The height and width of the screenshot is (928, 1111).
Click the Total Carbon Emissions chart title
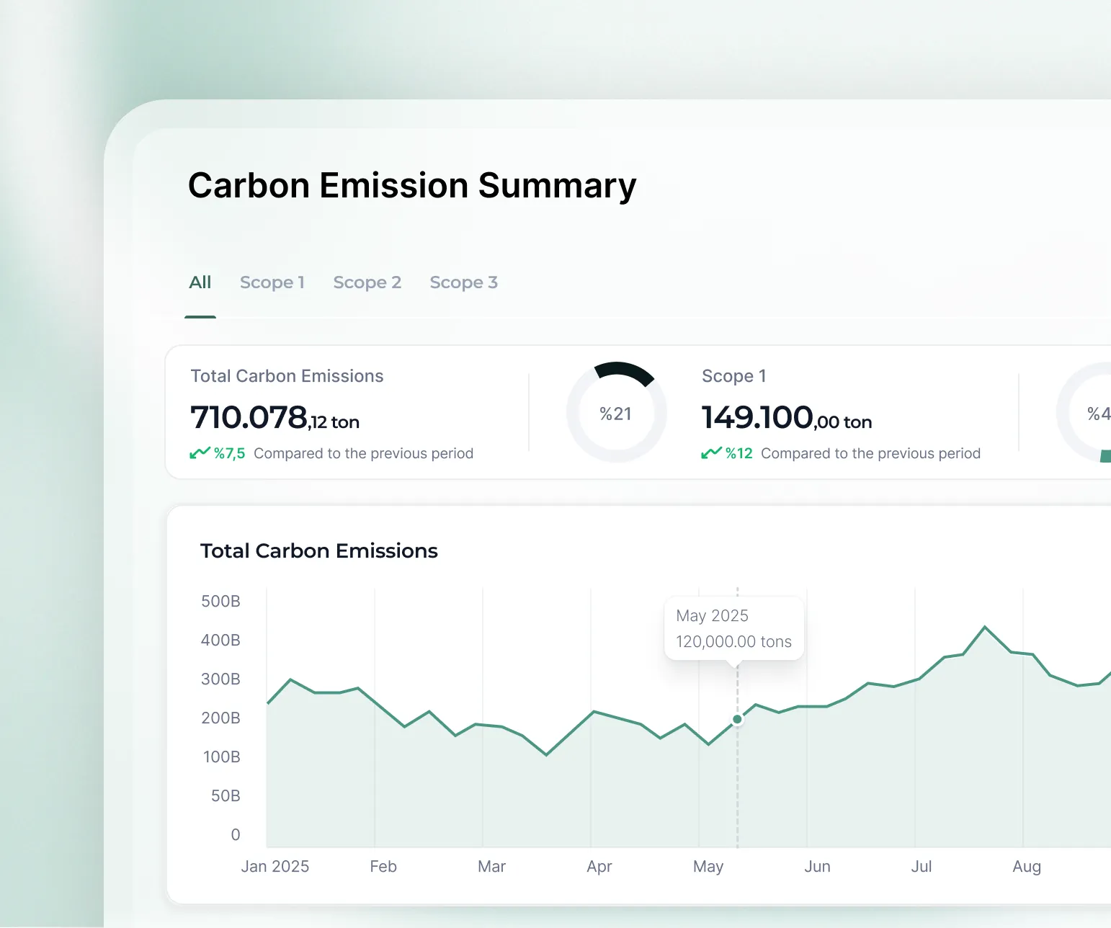click(318, 550)
